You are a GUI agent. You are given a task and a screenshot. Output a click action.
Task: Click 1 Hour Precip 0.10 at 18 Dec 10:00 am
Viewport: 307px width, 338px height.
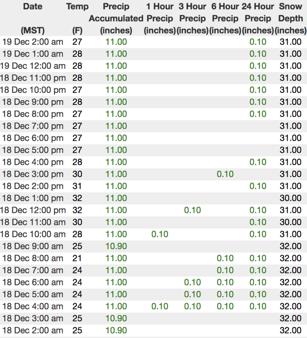point(160,234)
